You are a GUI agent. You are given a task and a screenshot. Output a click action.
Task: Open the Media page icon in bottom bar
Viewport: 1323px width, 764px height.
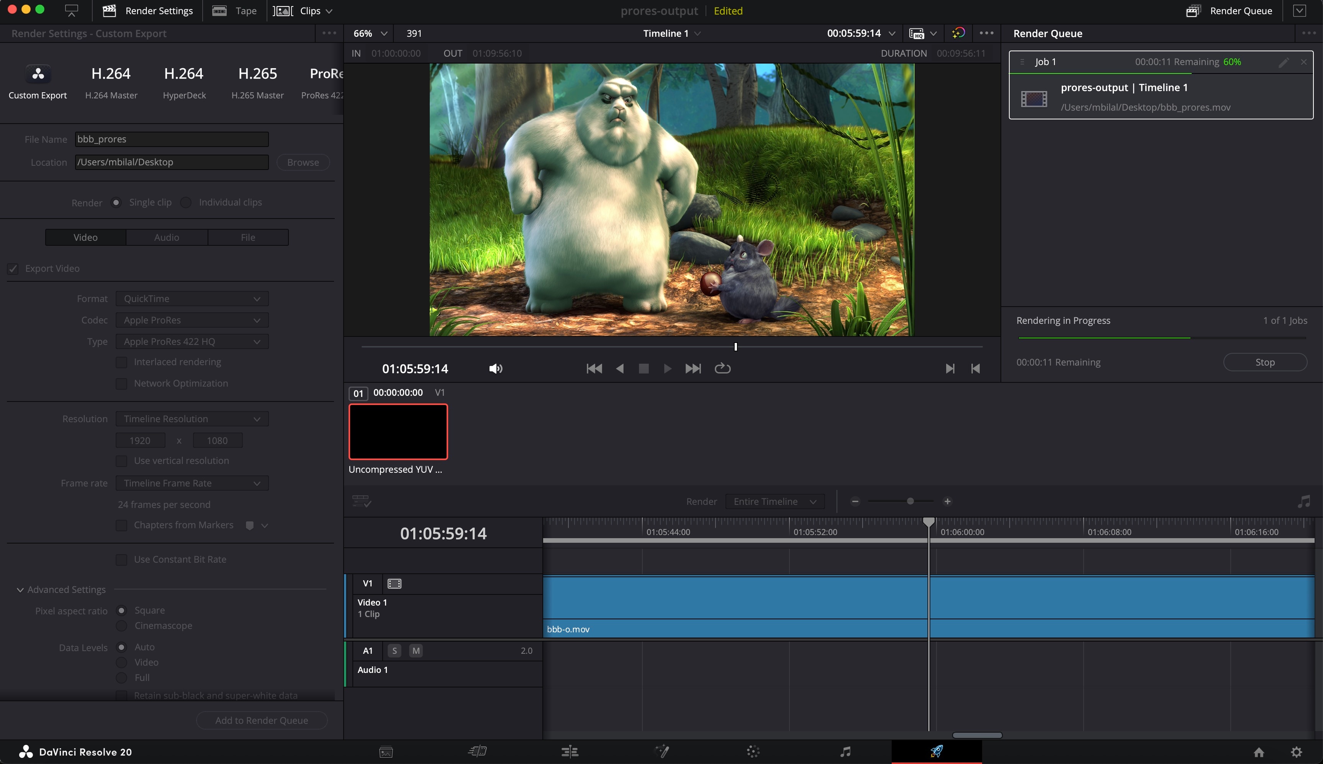point(386,752)
